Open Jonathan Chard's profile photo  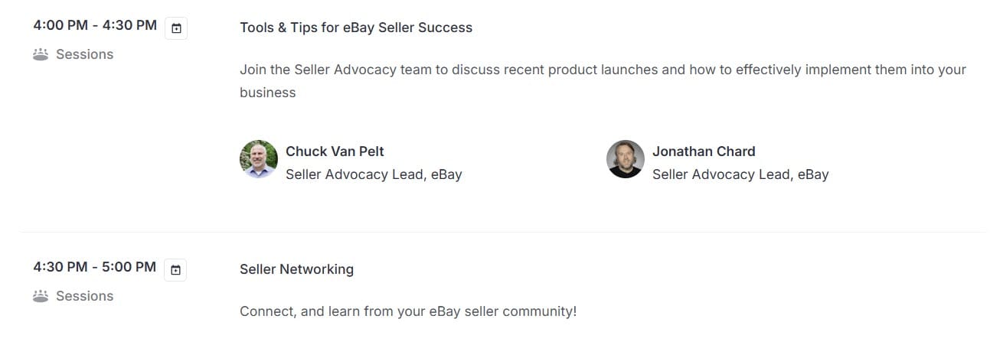pyautogui.click(x=626, y=159)
